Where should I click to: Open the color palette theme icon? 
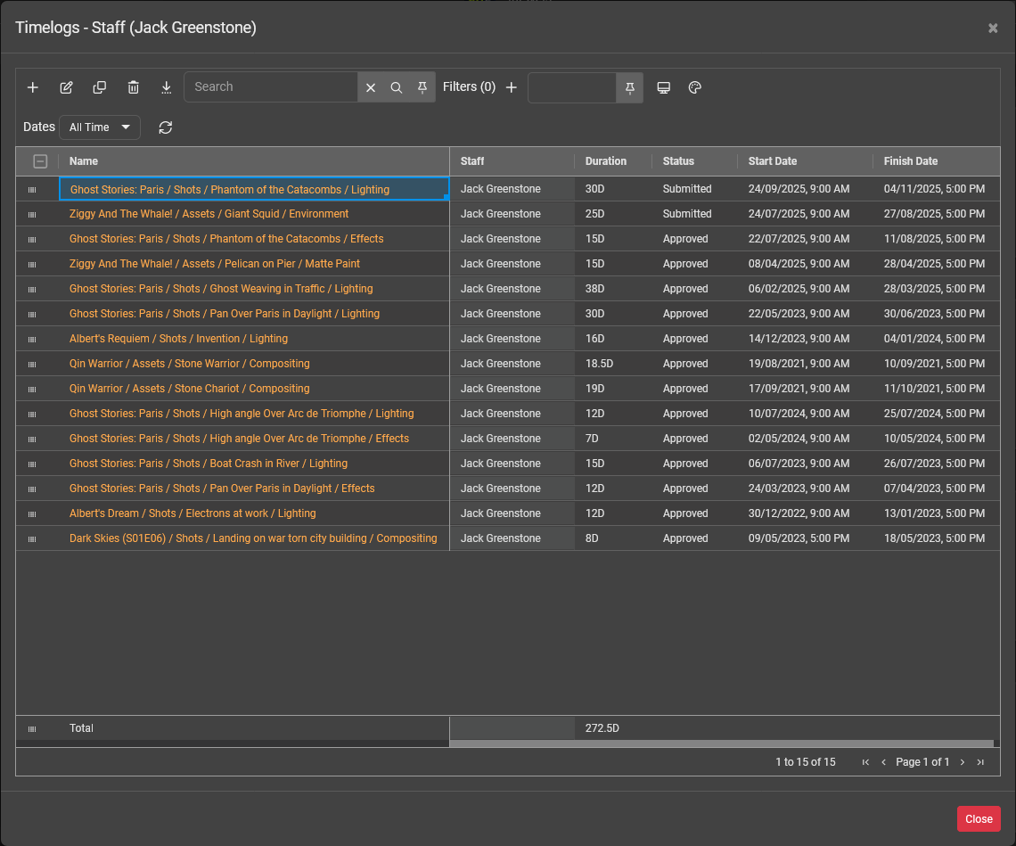pos(695,87)
